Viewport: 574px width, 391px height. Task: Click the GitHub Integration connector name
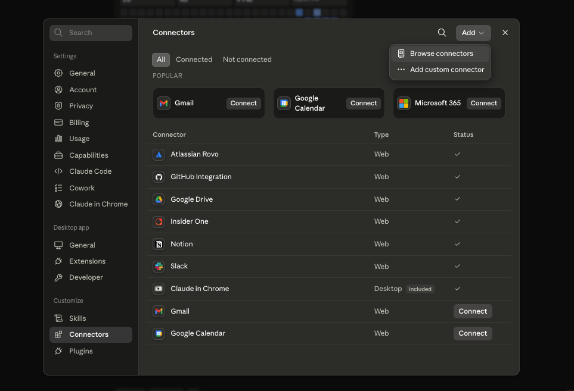coord(201,177)
